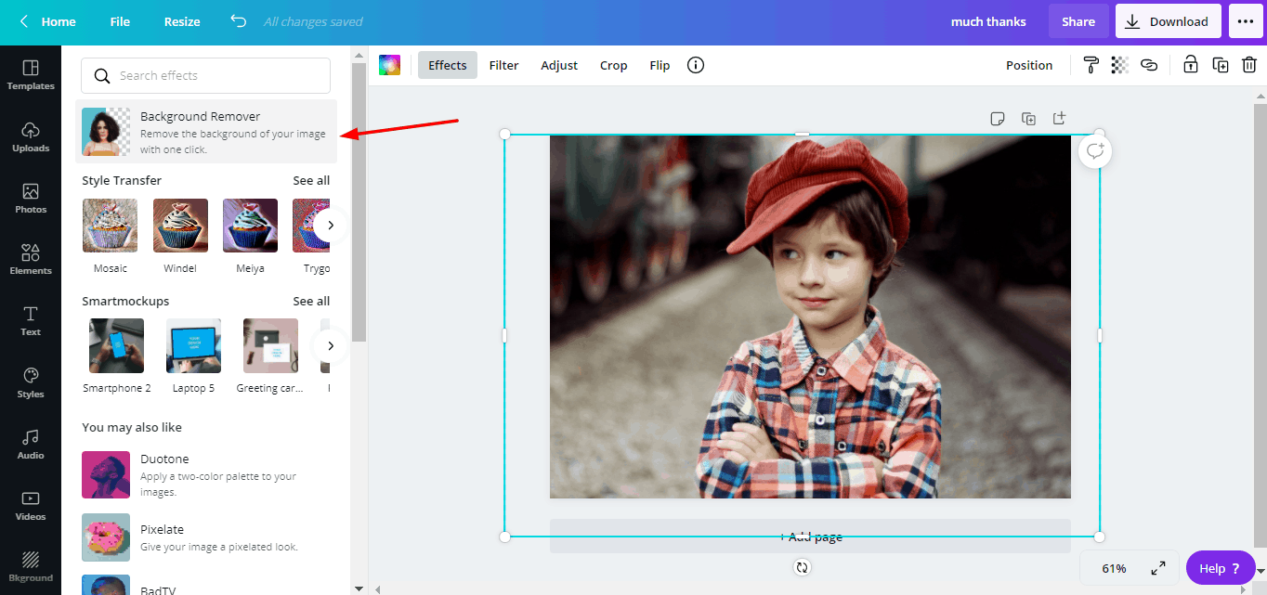Open the 61% zoom level dropdown
The width and height of the screenshot is (1267, 595).
(x=1114, y=568)
